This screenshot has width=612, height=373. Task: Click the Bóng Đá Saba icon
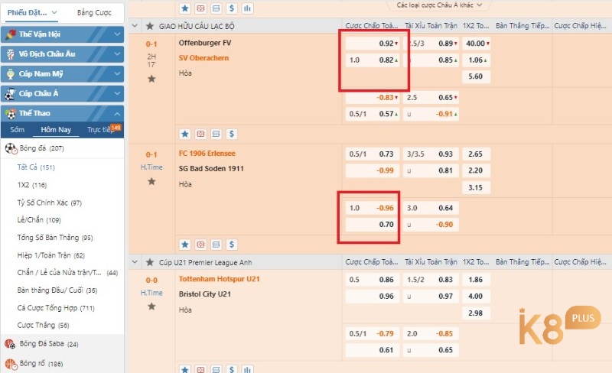click(x=10, y=344)
